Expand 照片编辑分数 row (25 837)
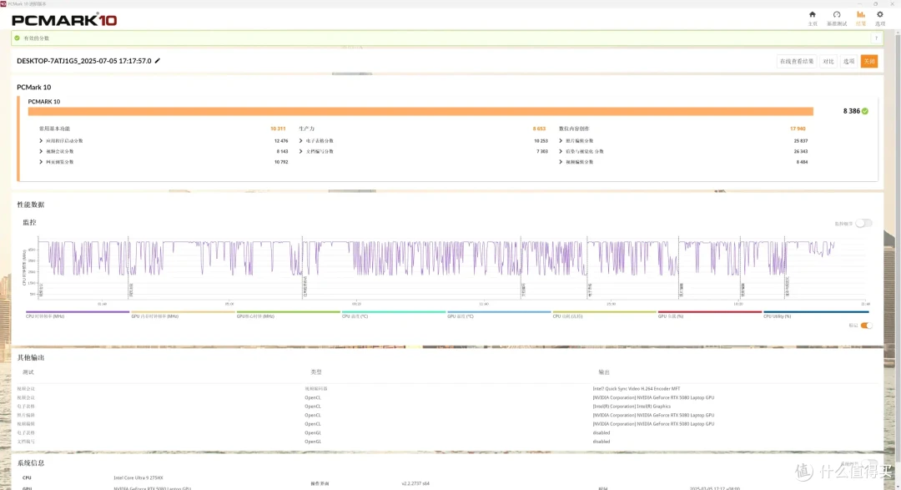The height and width of the screenshot is (490, 901). tap(561, 141)
